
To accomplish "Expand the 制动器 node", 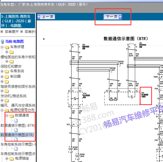I will (2, 77).
